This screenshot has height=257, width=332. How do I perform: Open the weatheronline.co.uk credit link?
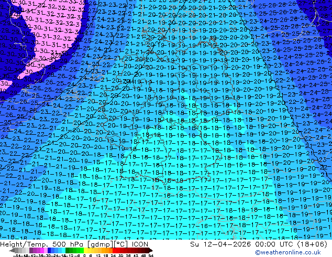coord(288,252)
